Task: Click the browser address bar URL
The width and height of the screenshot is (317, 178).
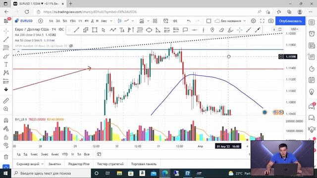Action: [x=90, y=12]
